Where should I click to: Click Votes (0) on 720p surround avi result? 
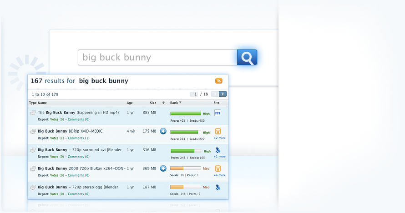(x=57, y=157)
